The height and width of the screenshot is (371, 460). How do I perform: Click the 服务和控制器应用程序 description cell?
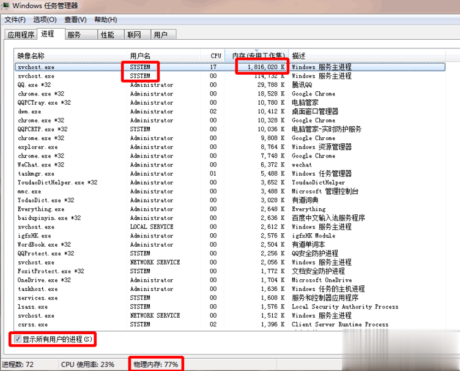tap(325, 298)
